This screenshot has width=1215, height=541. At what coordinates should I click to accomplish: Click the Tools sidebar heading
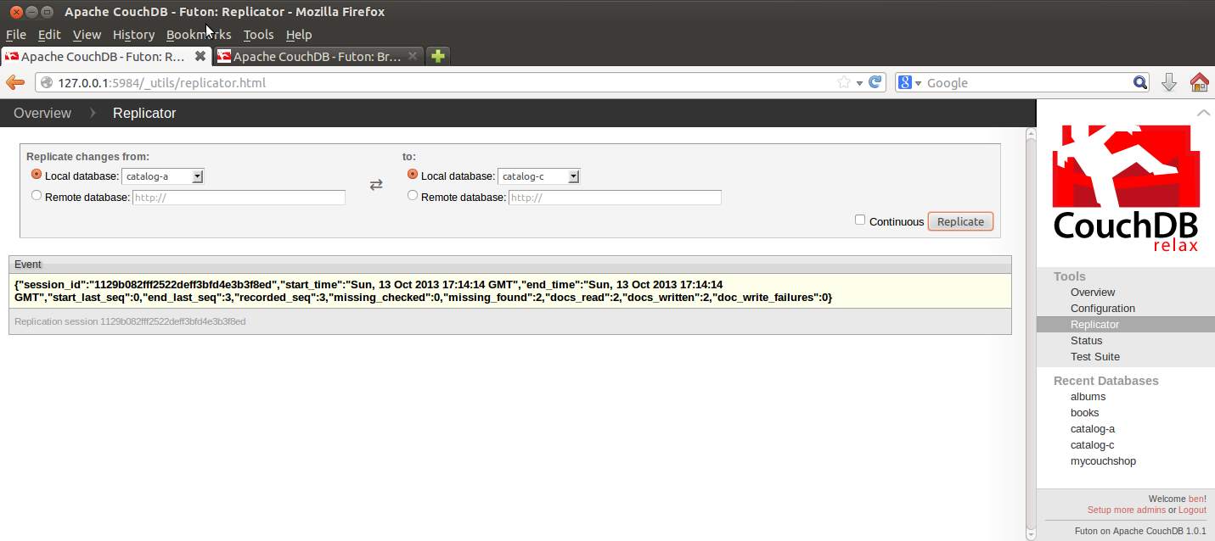[x=1070, y=276]
